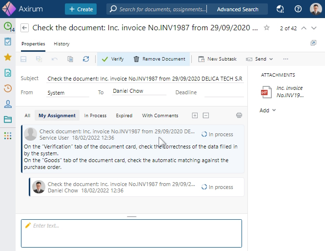Click the Deadline field
The height and width of the screenshot is (251, 325).
coord(224,93)
